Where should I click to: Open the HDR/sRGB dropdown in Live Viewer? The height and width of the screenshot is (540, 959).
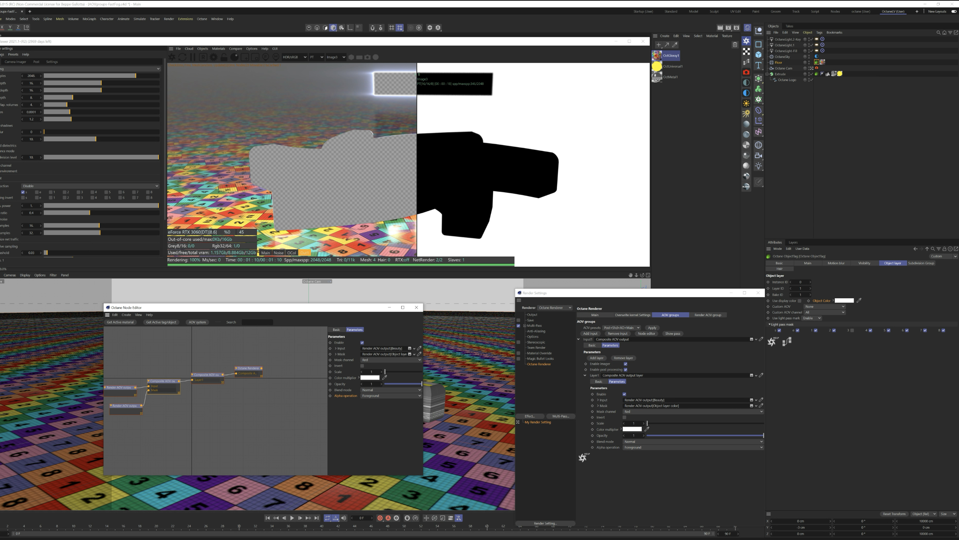pyautogui.click(x=294, y=57)
